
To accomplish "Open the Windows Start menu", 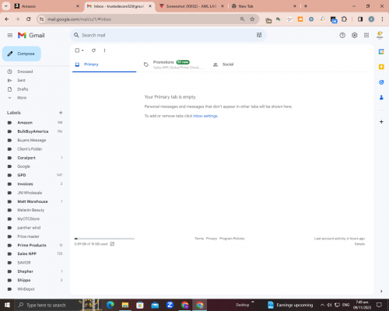I will click(x=7, y=305).
